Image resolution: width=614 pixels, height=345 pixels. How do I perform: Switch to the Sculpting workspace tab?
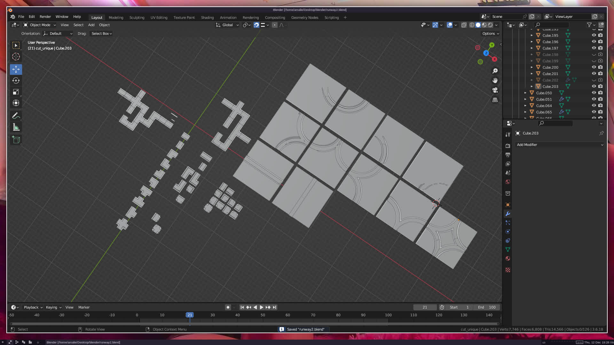[137, 18]
